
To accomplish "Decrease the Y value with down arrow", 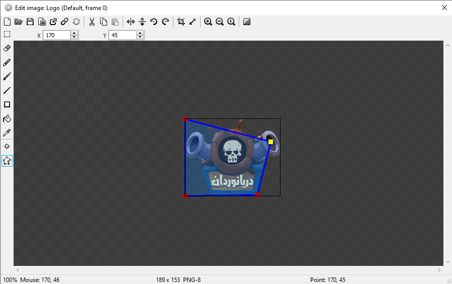I will pyautogui.click(x=140, y=38).
